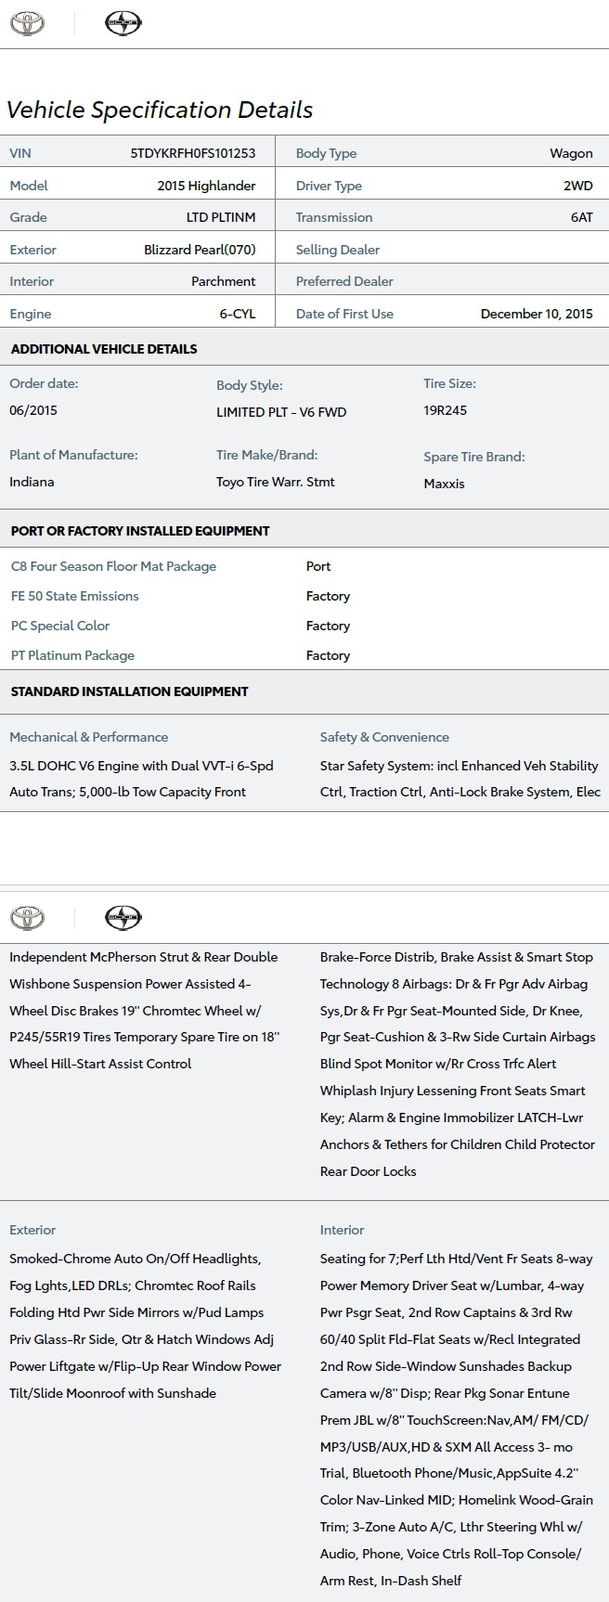The image size is (609, 1602).
Task: Click the Toyota logo in the second page header
Action: pos(27,918)
